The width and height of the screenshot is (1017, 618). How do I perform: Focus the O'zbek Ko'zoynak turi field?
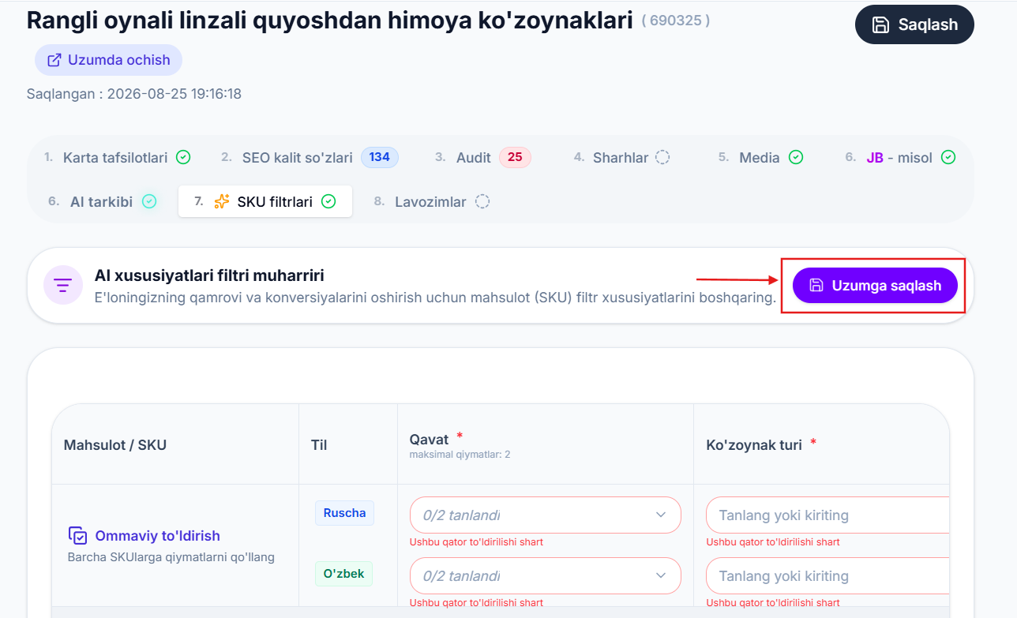(x=827, y=576)
